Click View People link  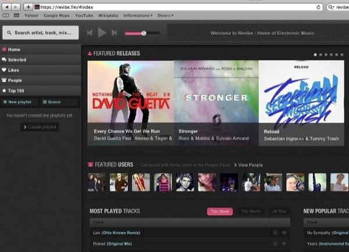tap(248, 165)
